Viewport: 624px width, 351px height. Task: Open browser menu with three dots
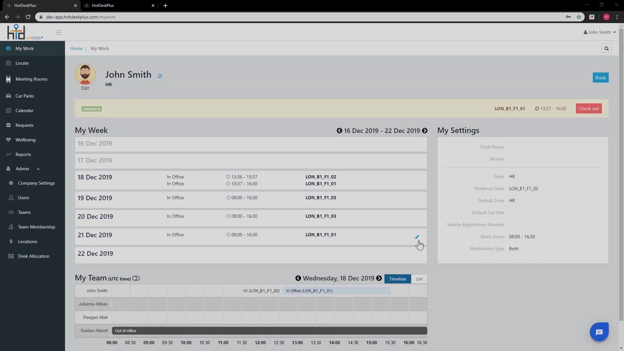(617, 17)
